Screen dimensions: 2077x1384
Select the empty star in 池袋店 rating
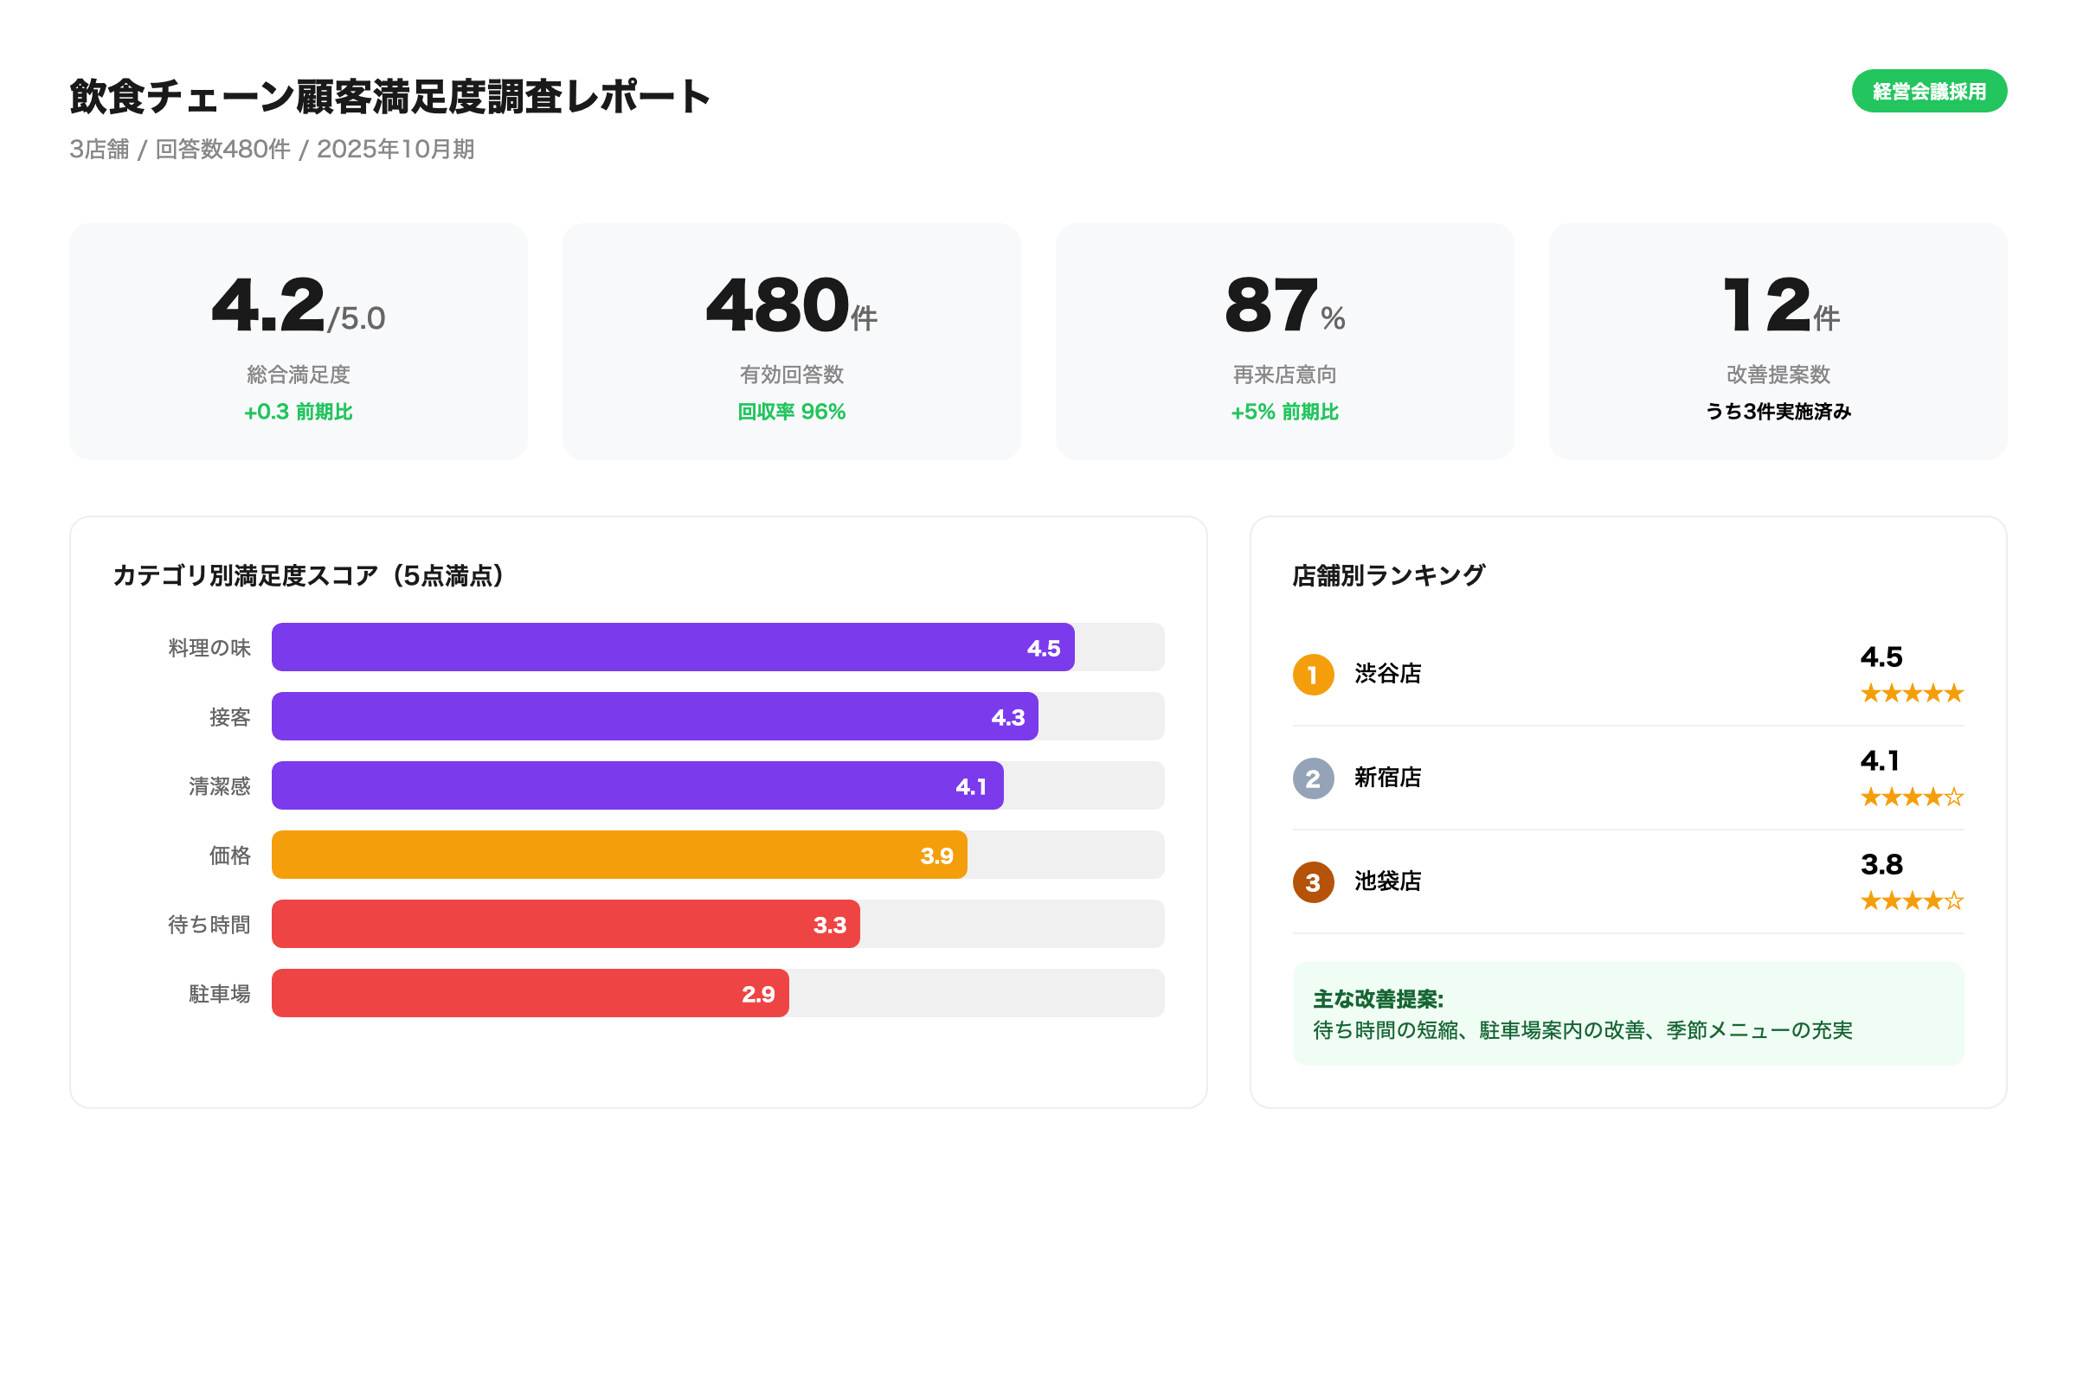pyautogui.click(x=1955, y=901)
